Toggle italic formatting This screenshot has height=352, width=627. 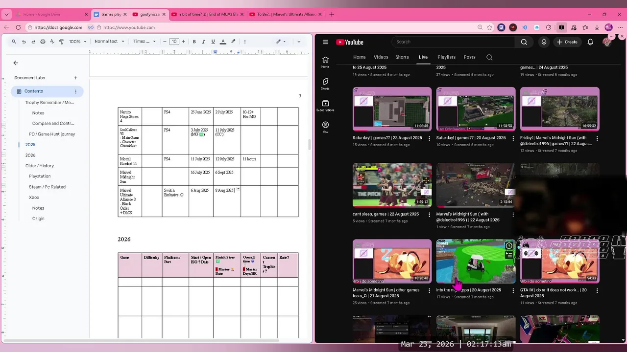click(203, 42)
